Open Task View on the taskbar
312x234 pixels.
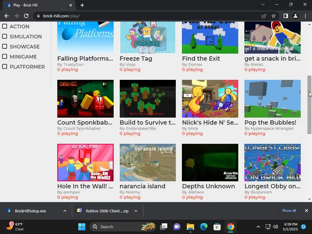164,227
